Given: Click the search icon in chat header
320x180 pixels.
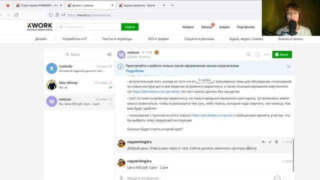Looking at the screenshot, I should [248, 54].
